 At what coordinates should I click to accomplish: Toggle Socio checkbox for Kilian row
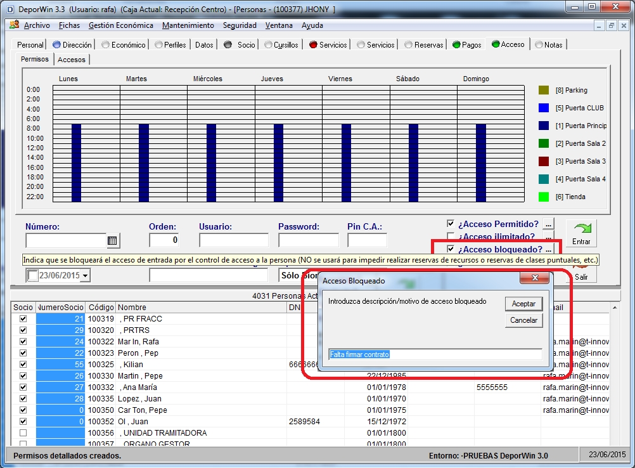point(23,364)
